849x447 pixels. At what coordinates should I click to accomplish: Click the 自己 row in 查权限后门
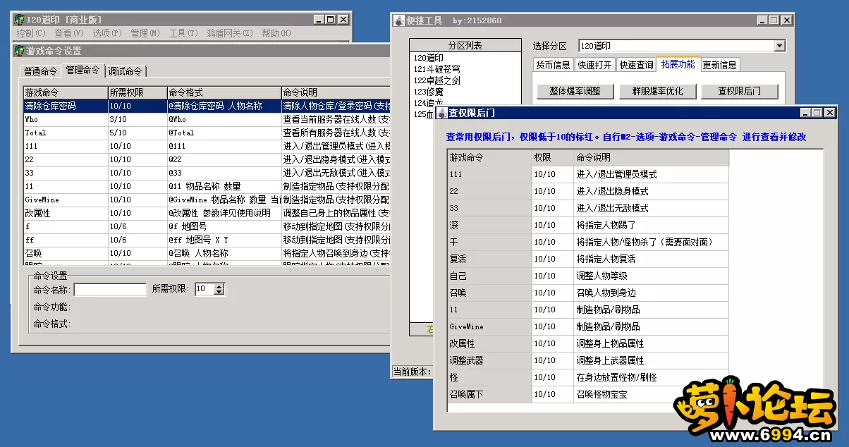(x=588, y=276)
